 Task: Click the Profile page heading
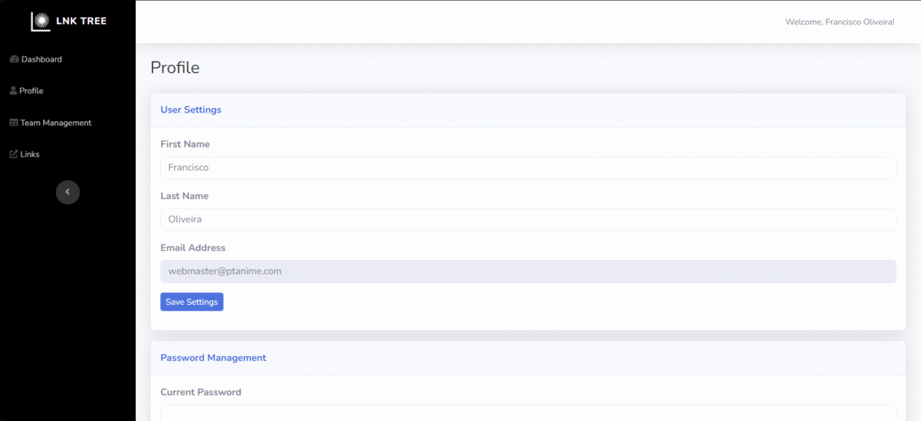[175, 67]
